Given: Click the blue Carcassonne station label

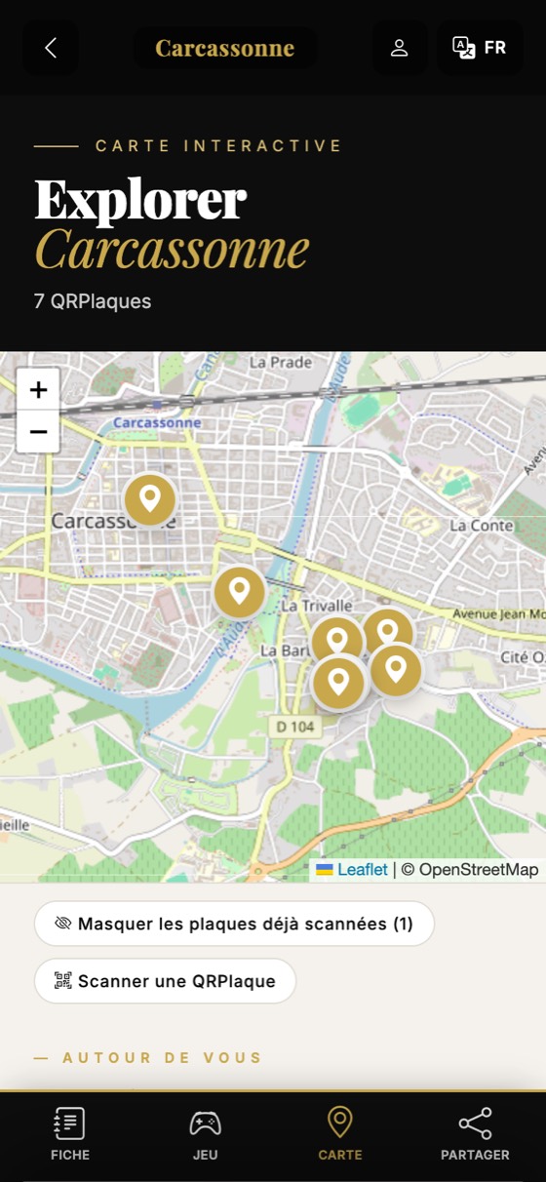Looking at the screenshot, I should click(x=156, y=423).
